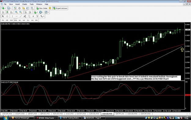Open the yellow diamond MetaEditor icon
Viewport: 191px width, 120px height.
[x=50, y=8]
